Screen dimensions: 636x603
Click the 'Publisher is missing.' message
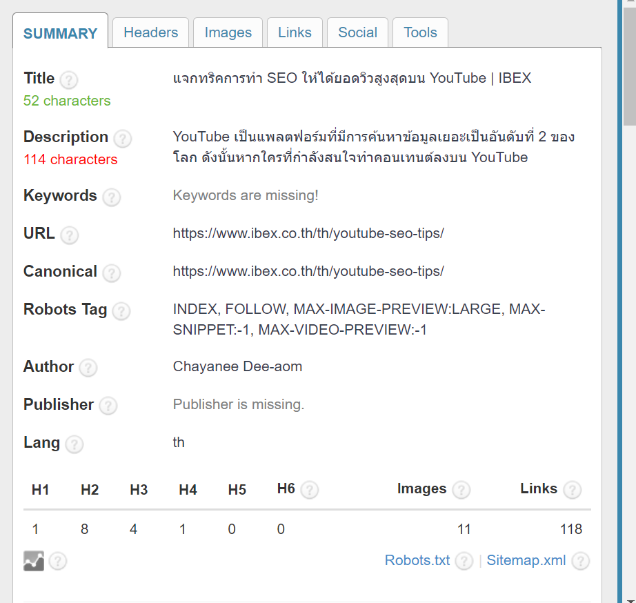(239, 404)
